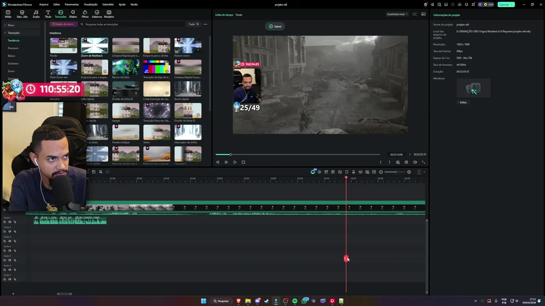Stop preview playback

coord(243,162)
